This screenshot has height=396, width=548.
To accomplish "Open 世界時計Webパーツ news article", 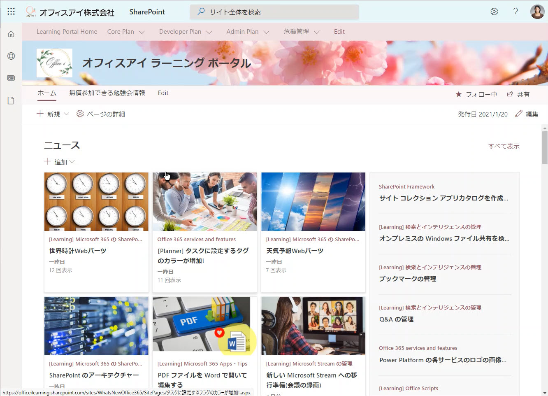I will [78, 251].
